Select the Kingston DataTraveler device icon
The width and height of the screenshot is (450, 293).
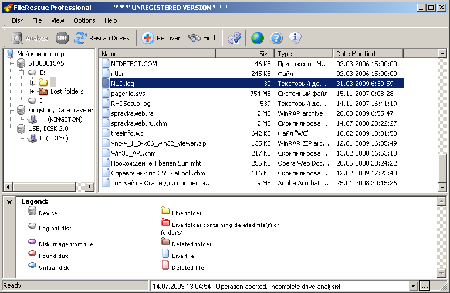pyautogui.click(x=21, y=110)
